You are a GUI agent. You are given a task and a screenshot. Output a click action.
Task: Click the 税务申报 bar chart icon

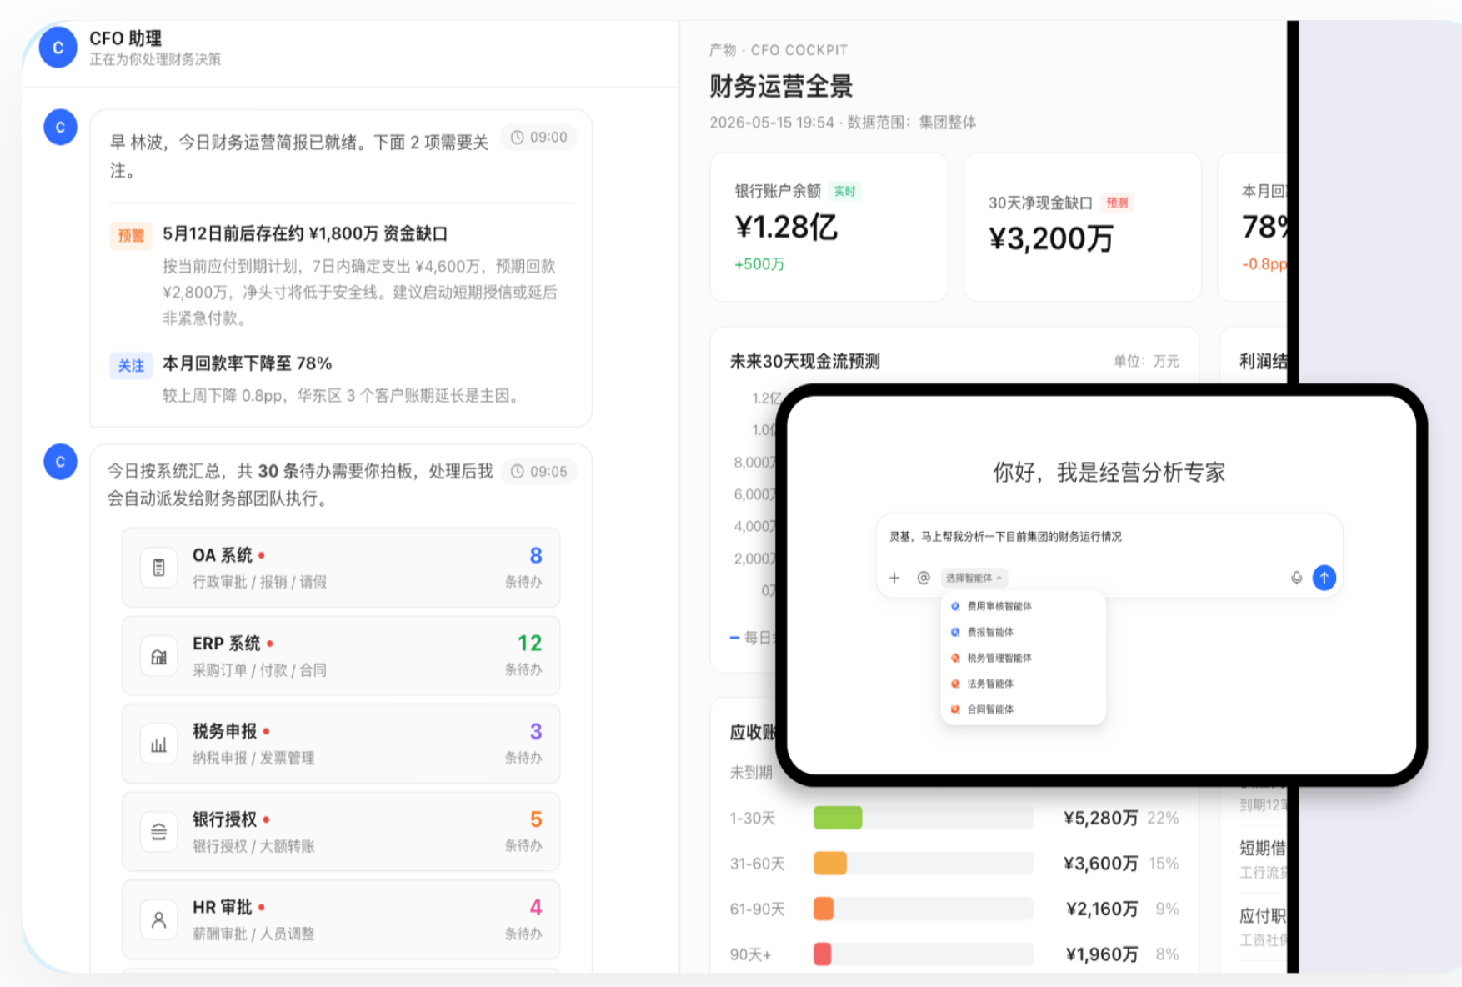tap(158, 744)
